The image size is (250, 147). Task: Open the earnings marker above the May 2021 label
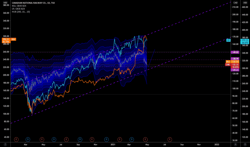coord(145,140)
